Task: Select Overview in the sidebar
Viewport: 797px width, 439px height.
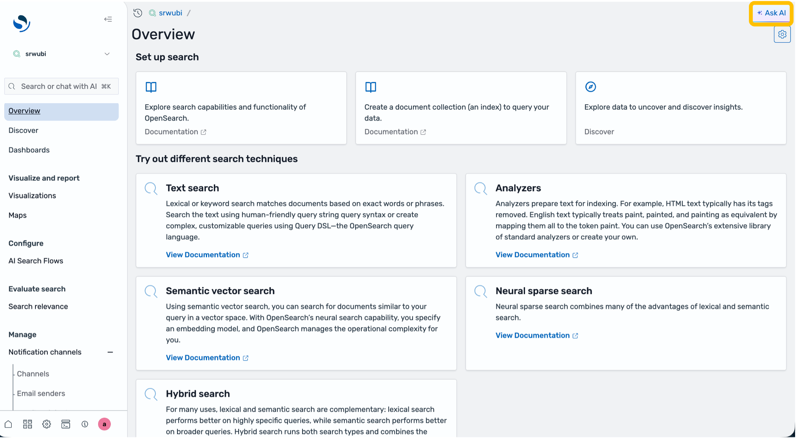Action: tap(62, 111)
